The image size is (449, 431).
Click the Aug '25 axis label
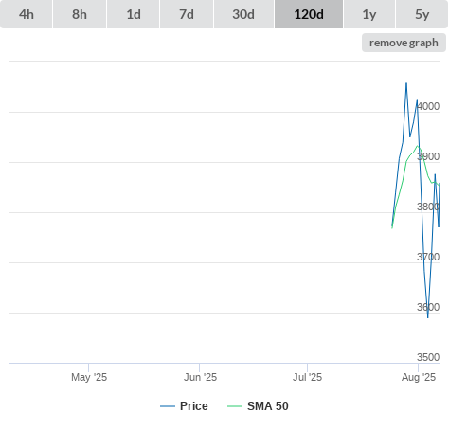[x=419, y=377]
